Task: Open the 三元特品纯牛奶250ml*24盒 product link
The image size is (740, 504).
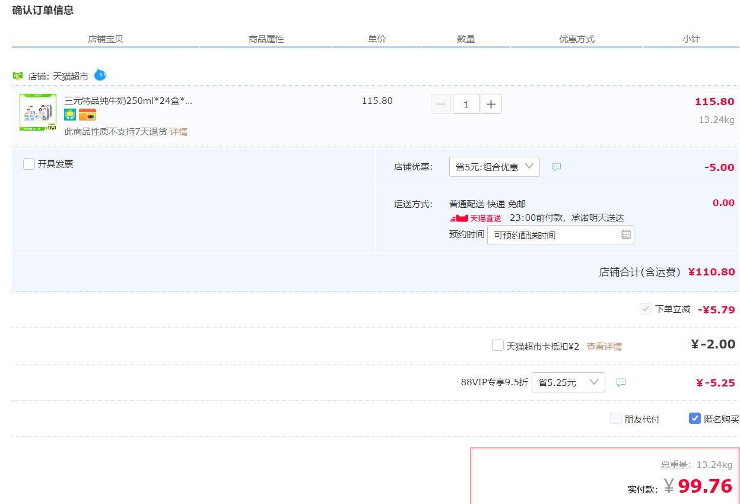Action: coord(128,100)
